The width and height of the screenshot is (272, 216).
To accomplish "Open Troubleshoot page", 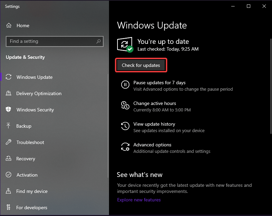I will point(30,142).
